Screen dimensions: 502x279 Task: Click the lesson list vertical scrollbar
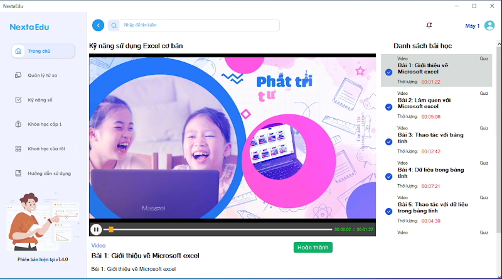pyautogui.click(x=499, y=139)
